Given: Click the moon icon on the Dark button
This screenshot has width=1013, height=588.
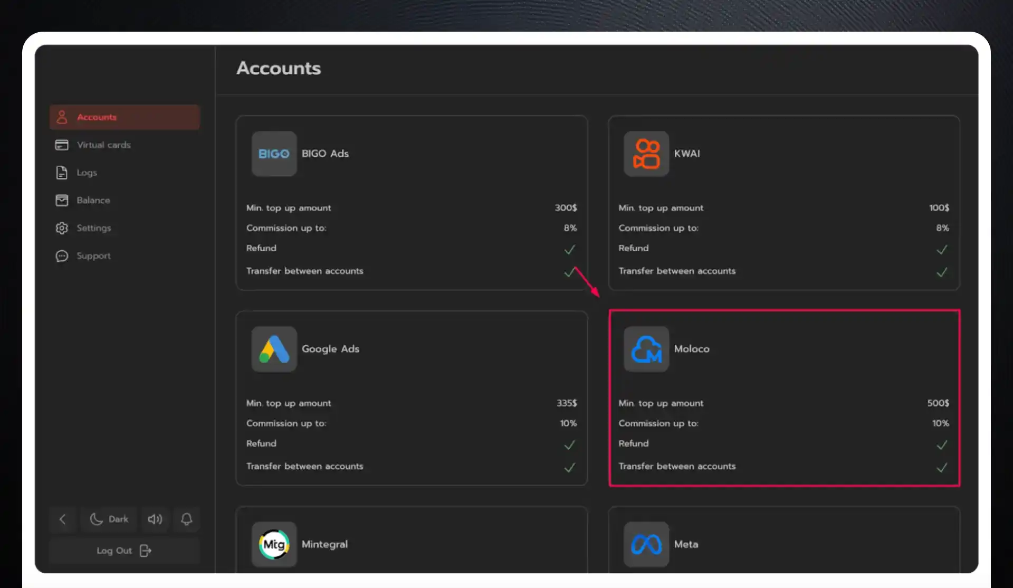Looking at the screenshot, I should click(96, 519).
